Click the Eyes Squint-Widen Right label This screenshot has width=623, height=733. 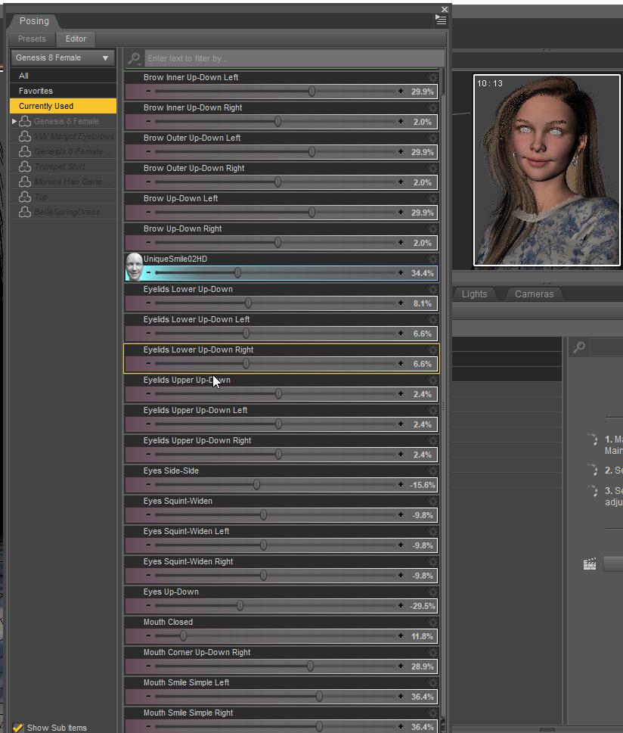188,561
